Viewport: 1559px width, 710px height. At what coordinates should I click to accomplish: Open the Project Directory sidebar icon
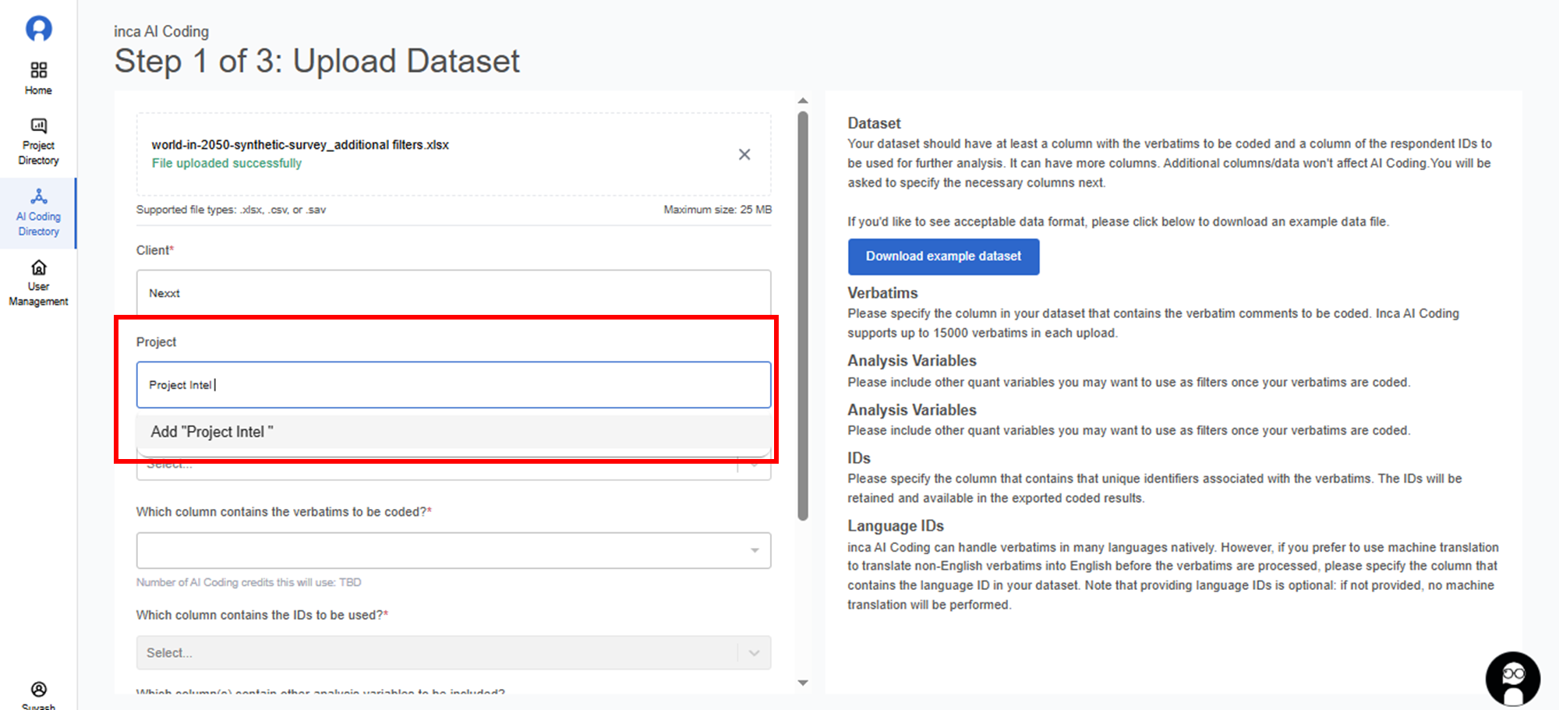click(38, 141)
